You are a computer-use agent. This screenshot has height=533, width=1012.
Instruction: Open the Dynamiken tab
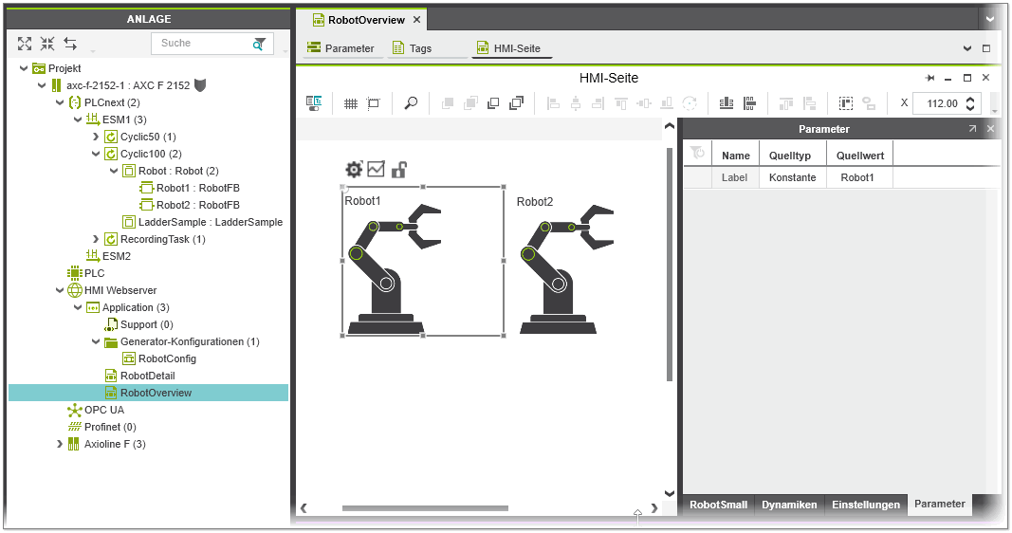tap(788, 505)
